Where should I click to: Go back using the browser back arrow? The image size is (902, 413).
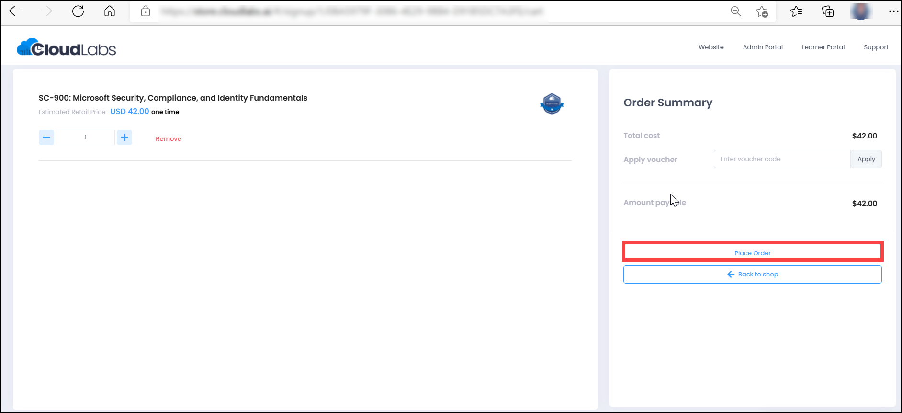point(15,11)
